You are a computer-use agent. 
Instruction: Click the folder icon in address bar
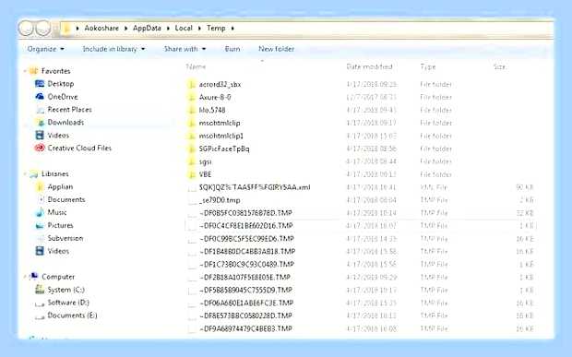tap(66, 29)
